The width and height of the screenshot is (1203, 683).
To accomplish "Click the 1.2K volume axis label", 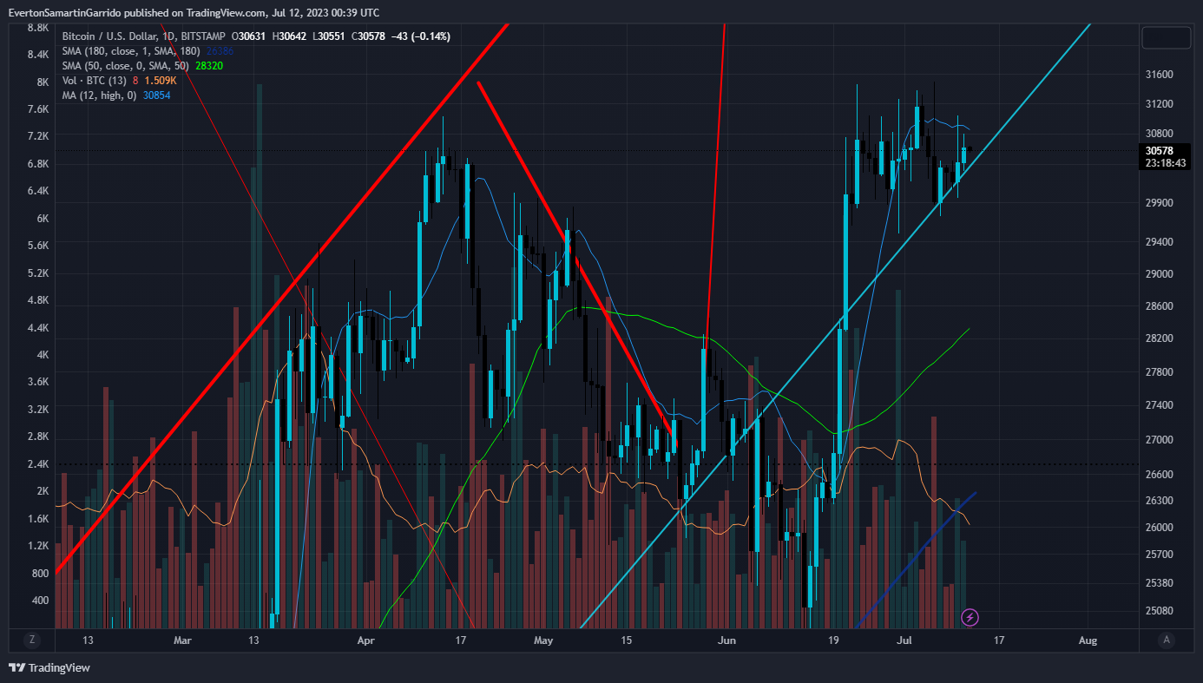I will tap(38, 546).
